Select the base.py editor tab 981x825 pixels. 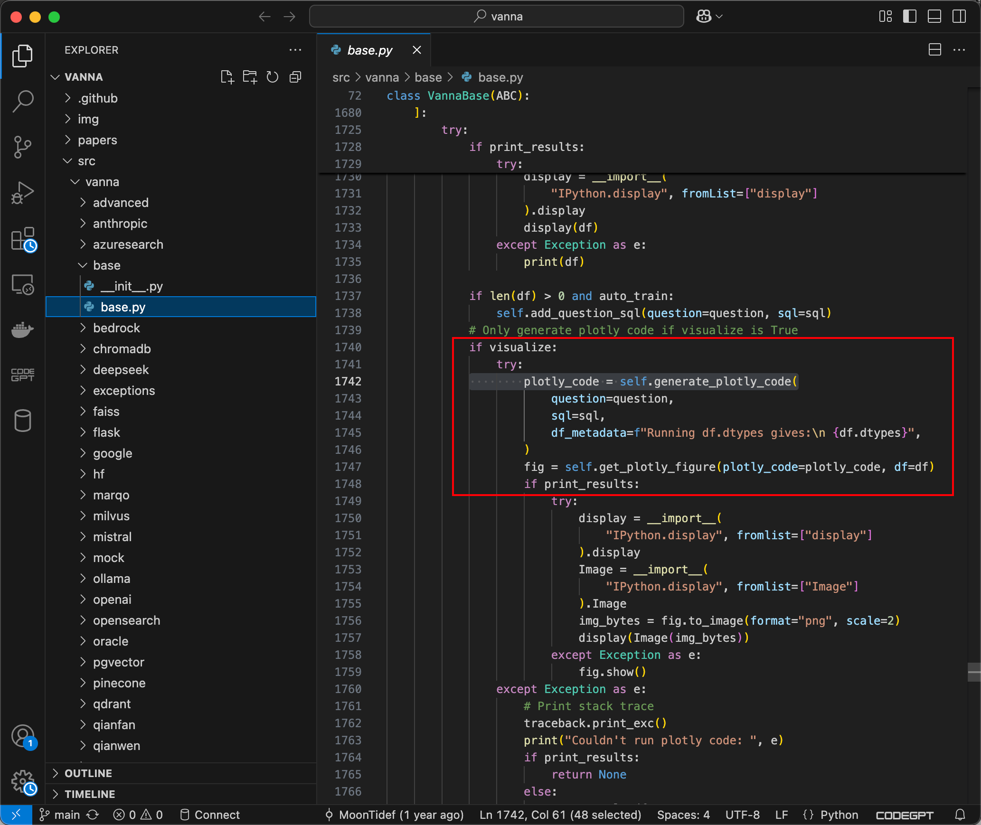369,50
